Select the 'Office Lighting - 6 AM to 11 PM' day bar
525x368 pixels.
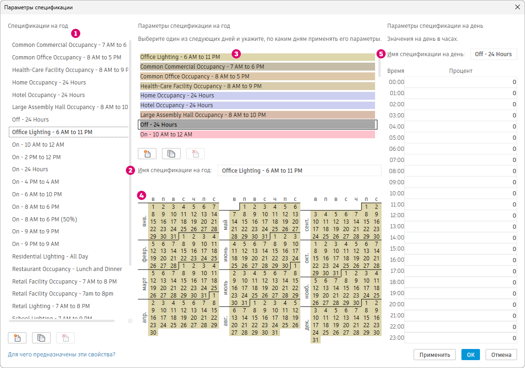coord(257,57)
